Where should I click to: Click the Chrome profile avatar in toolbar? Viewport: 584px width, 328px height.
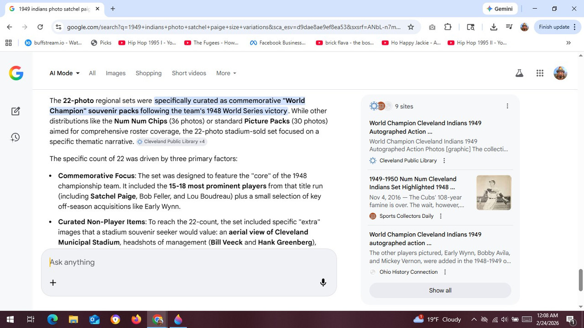[x=525, y=27]
